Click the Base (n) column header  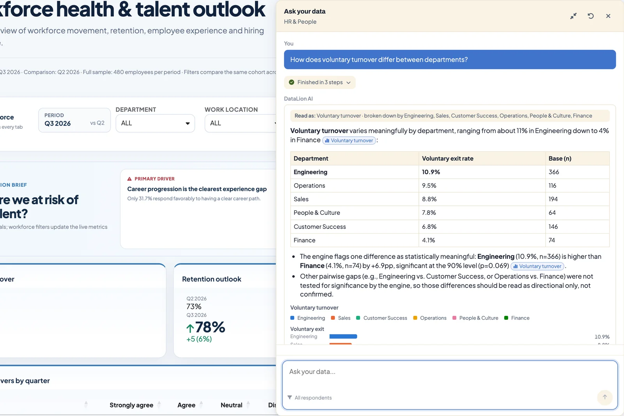(577, 158)
